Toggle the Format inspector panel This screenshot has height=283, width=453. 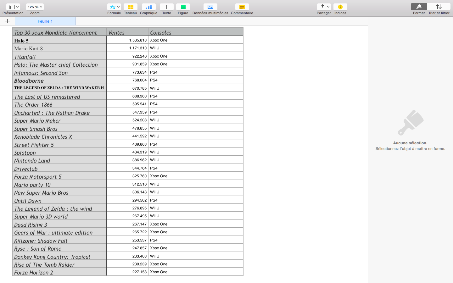point(419,7)
